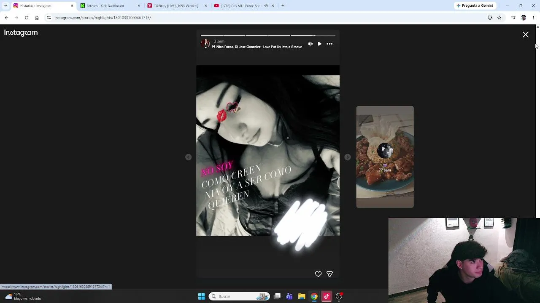Click the Pregunta a Gemini button
Viewport: 540px width, 303px height.
[x=475, y=6]
